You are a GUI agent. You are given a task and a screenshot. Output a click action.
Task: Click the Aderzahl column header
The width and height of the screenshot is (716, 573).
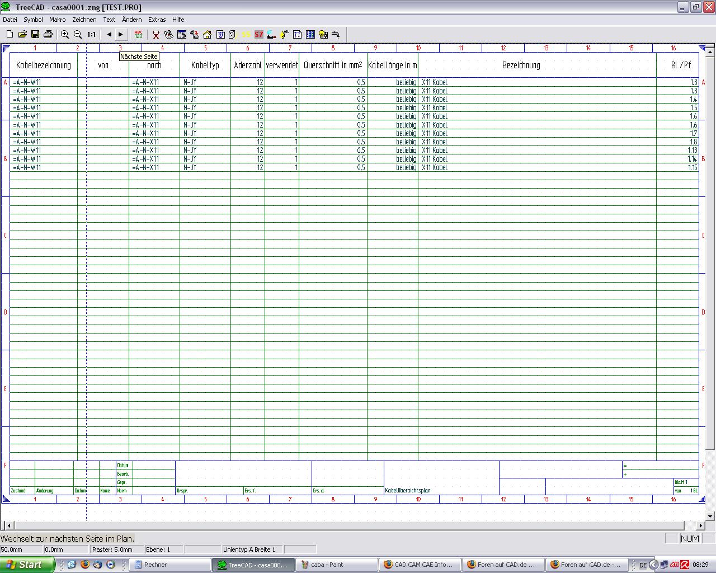(x=248, y=65)
